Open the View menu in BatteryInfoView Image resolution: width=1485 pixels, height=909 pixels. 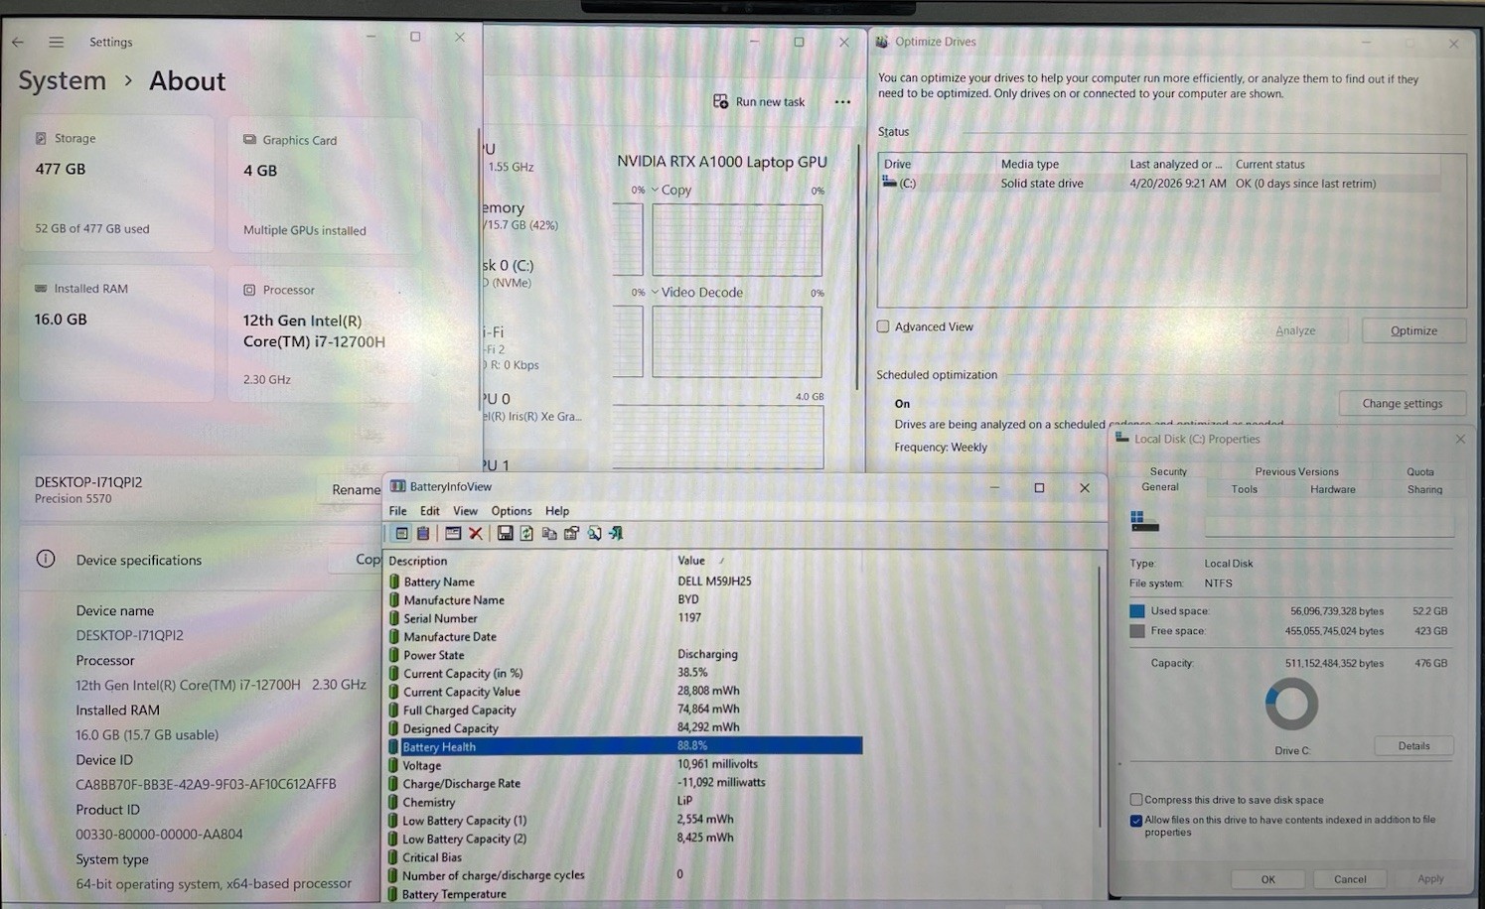[x=465, y=511]
